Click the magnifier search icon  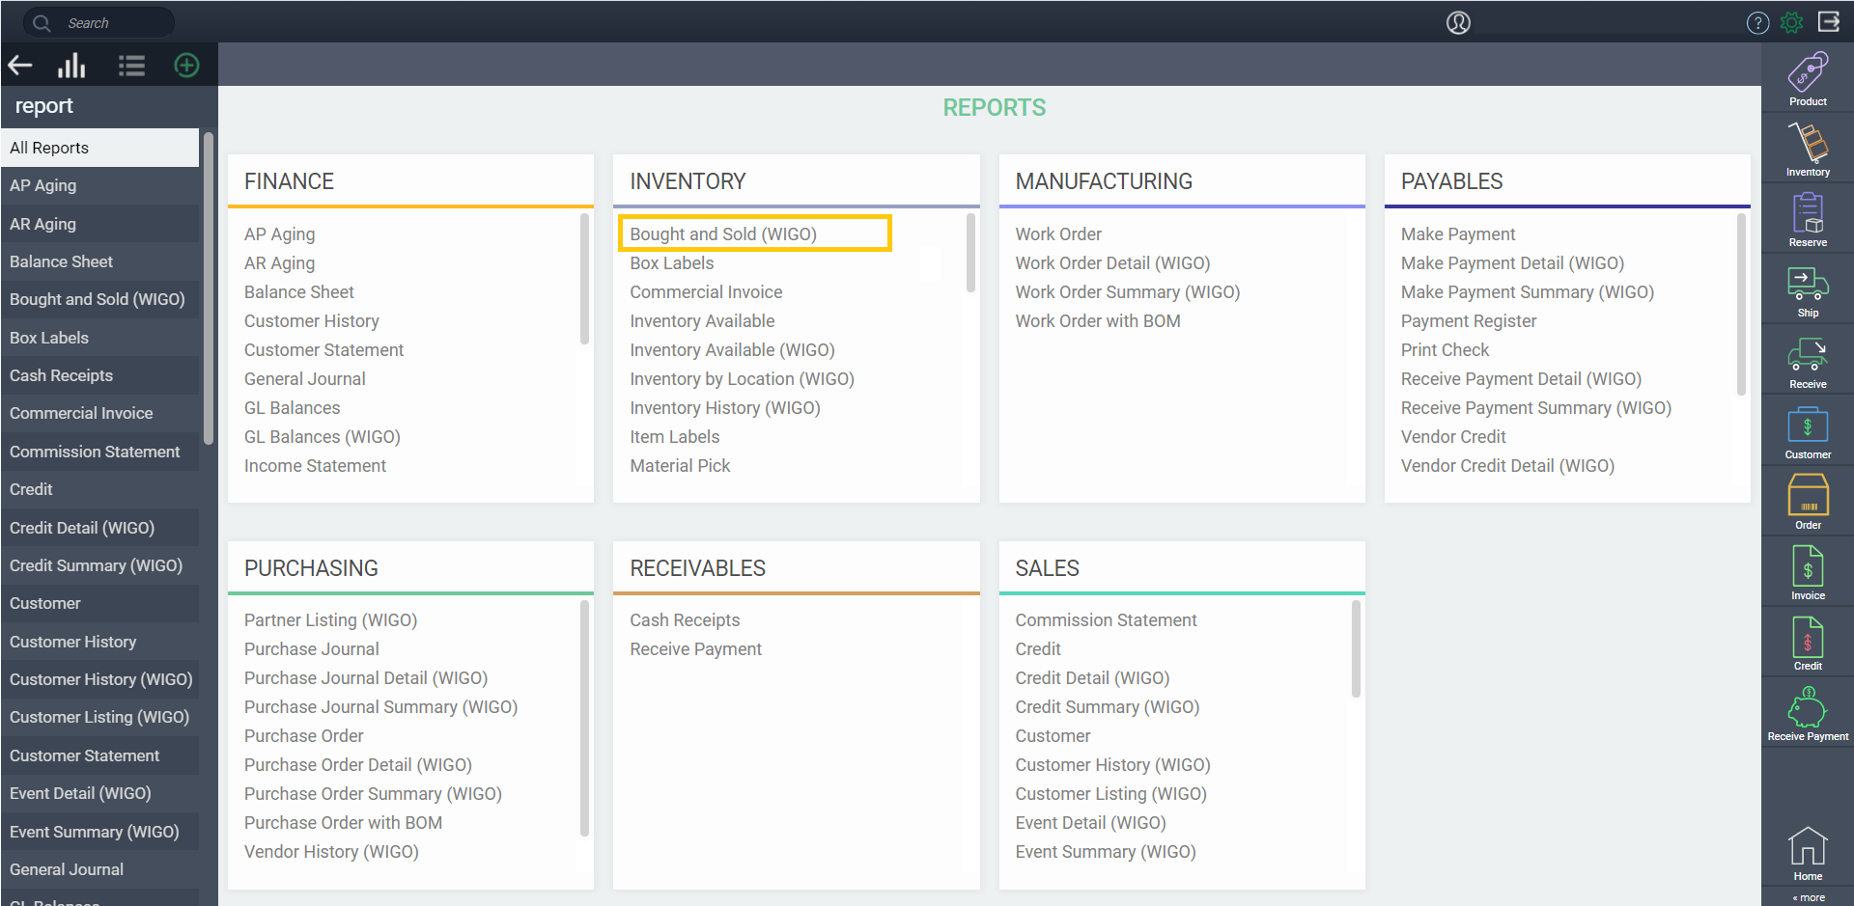coord(42,22)
